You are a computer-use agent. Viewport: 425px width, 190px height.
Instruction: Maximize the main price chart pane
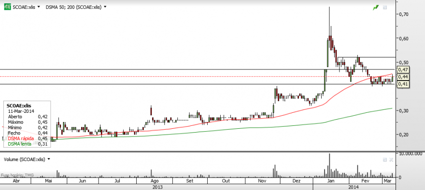(x=384, y=8)
